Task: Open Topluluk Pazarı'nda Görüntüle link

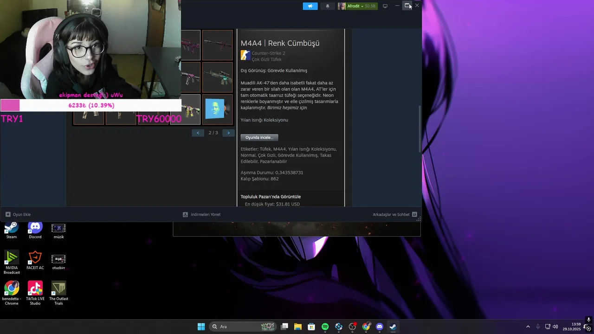Action: click(271, 197)
